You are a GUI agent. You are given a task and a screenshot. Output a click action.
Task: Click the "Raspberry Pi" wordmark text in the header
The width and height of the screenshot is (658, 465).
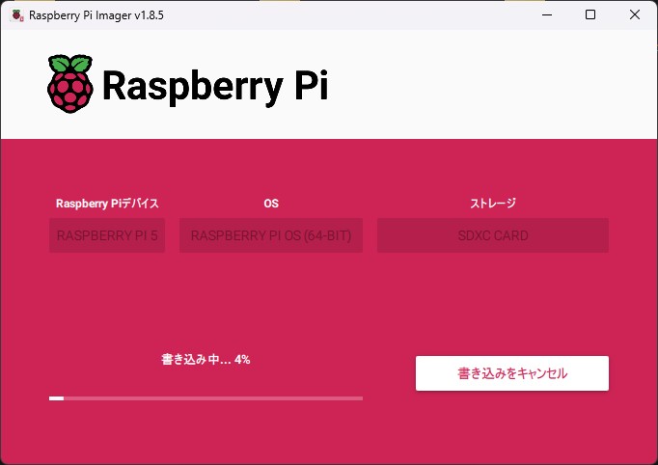214,86
